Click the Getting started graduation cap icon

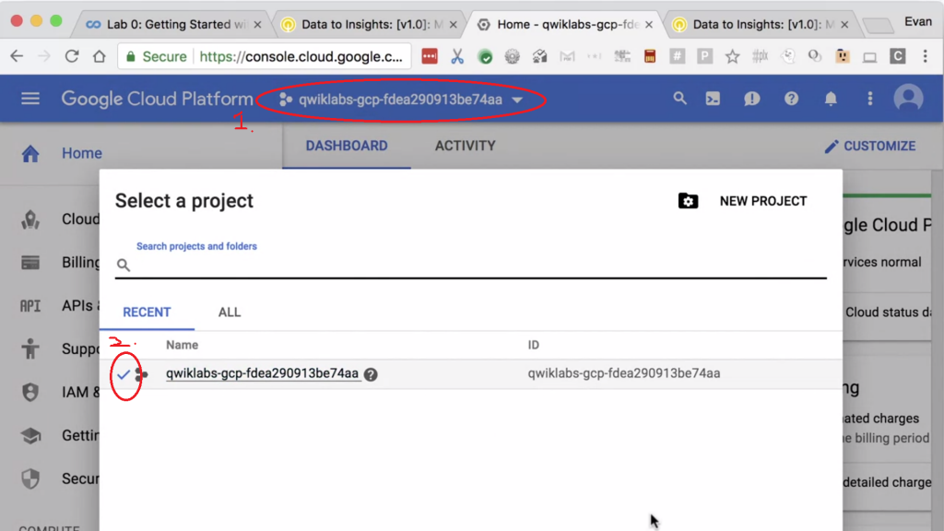[30, 435]
